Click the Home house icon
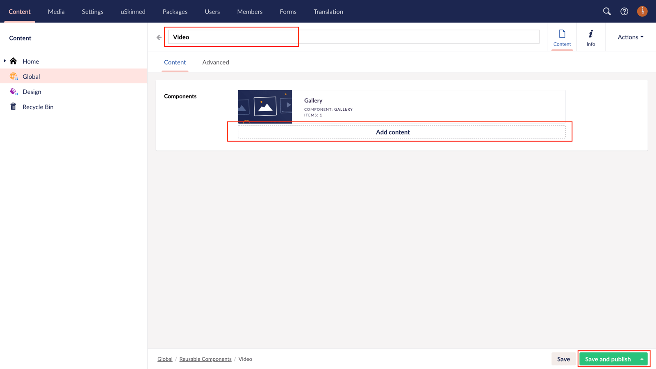The image size is (656, 369). click(14, 61)
